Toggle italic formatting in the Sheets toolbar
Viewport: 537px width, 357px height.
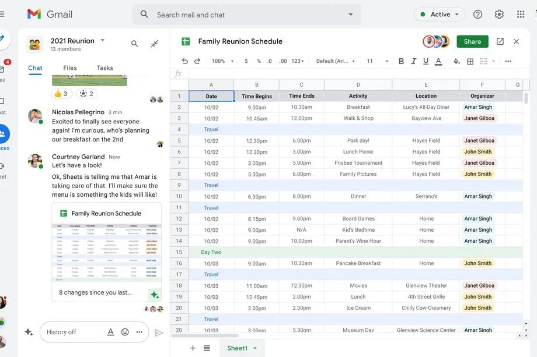coord(414,61)
